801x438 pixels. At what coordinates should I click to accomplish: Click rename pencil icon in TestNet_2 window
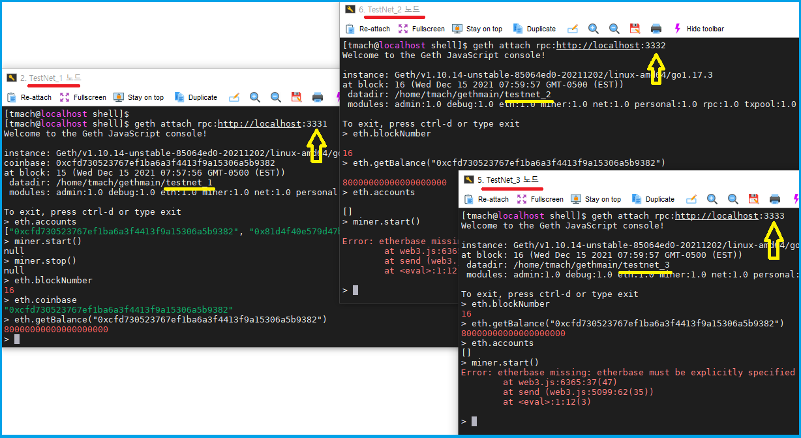point(573,29)
